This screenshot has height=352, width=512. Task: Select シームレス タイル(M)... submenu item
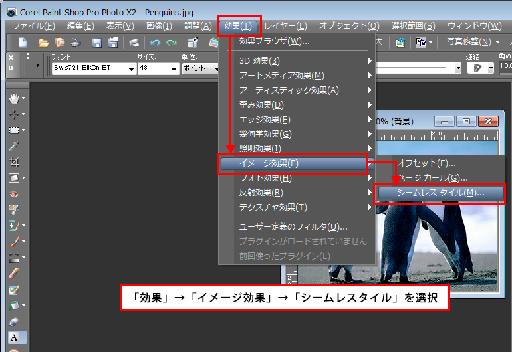pyautogui.click(x=441, y=193)
